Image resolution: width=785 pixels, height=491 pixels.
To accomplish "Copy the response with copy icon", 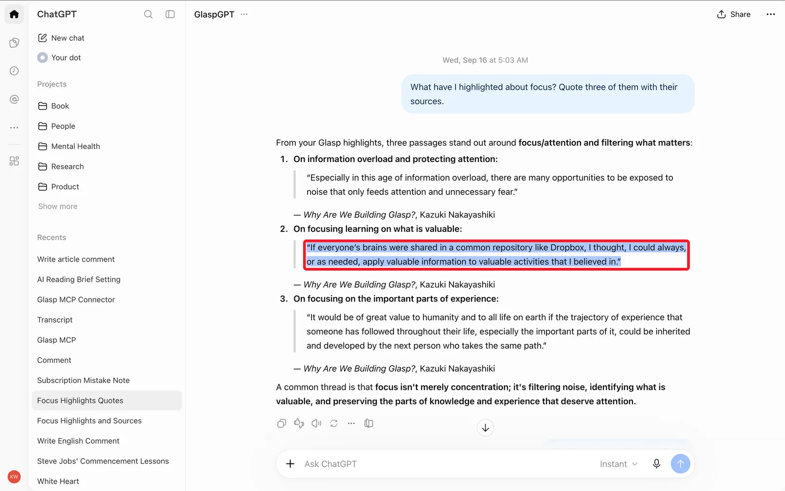I will pyautogui.click(x=282, y=423).
